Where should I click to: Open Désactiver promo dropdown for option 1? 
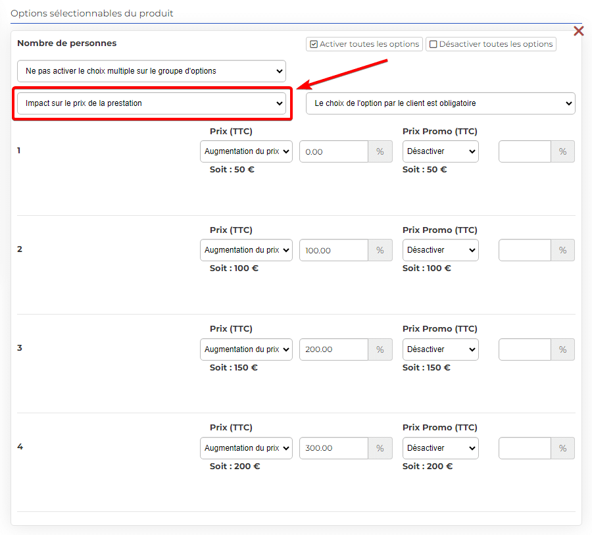441,151
